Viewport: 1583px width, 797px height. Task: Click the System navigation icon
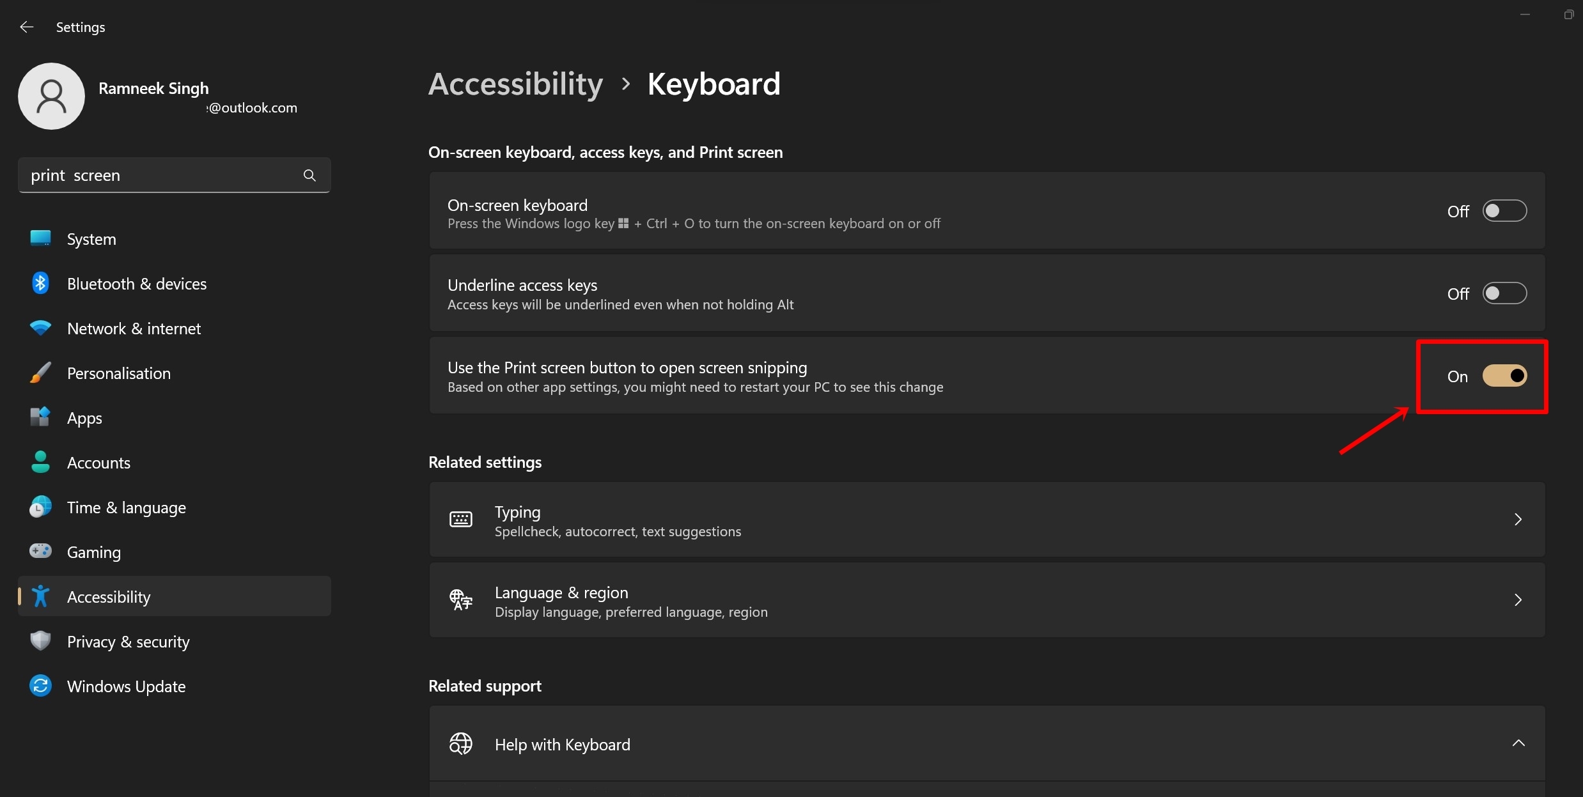[38, 238]
